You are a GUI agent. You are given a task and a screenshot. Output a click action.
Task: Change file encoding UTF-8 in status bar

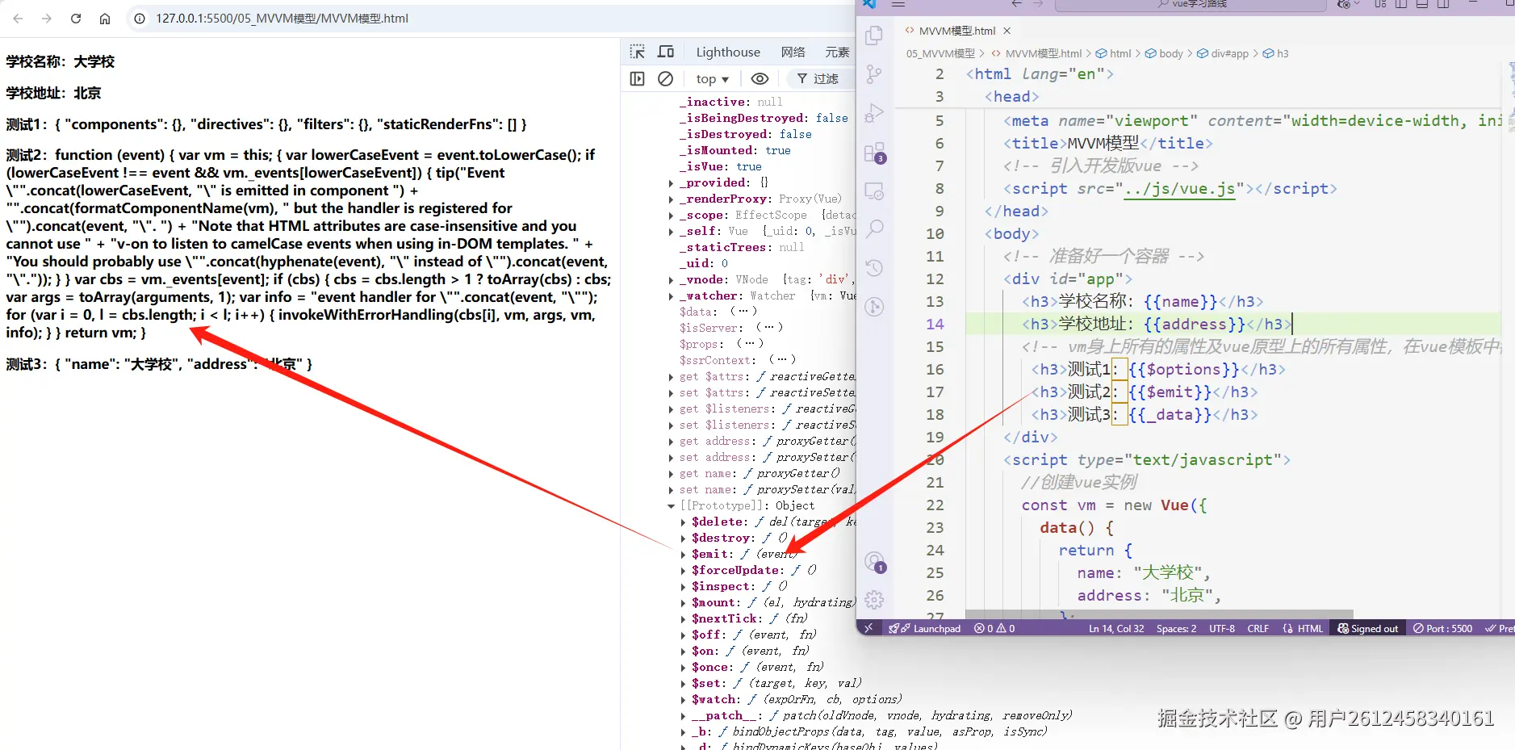(x=1222, y=628)
